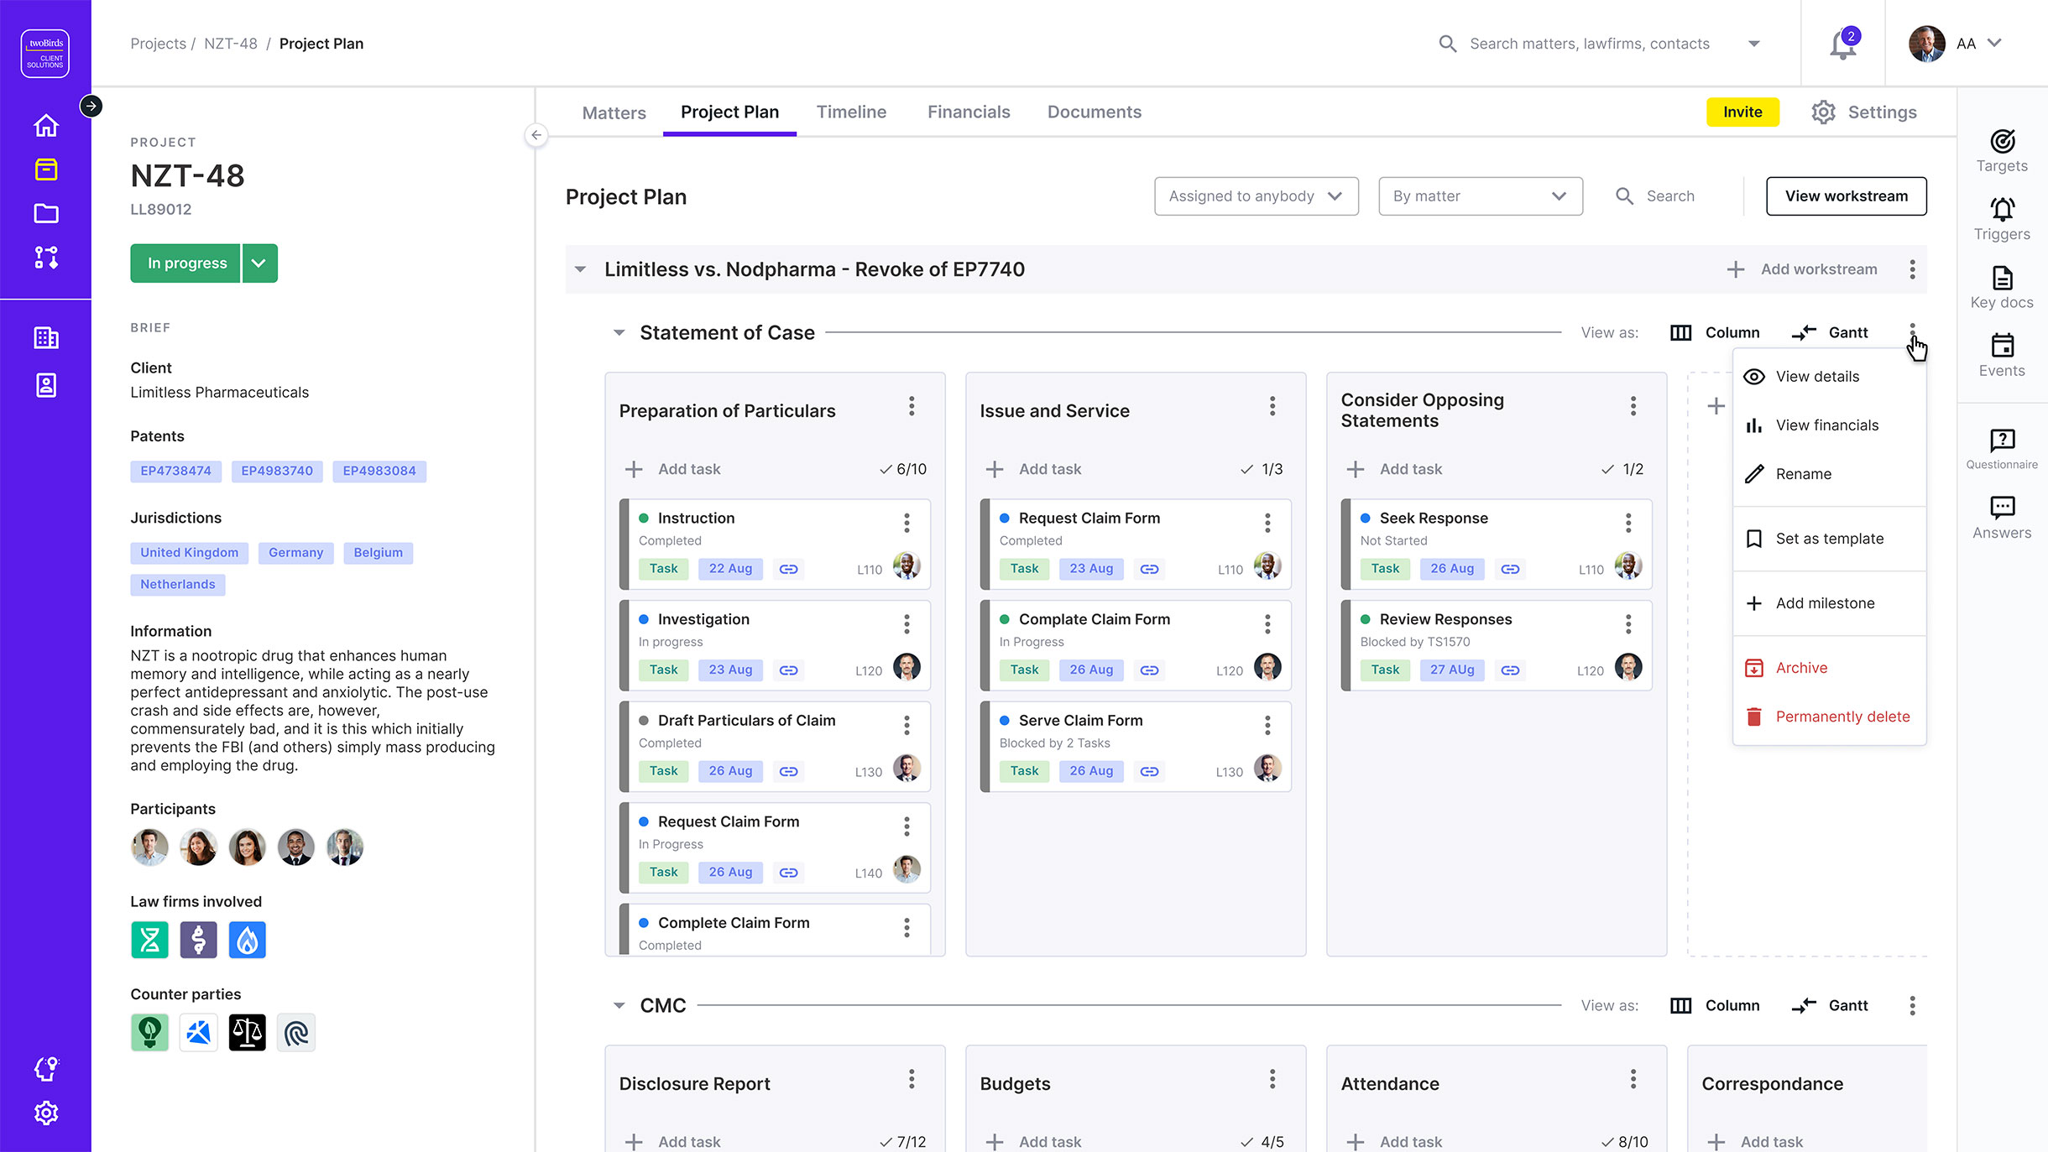This screenshot has height=1152, width=2048.
Task: Select the Germany jurisdiction tag
Action: (295, 553)
